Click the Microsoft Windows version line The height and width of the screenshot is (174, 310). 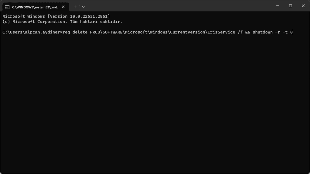pos(56,16)
